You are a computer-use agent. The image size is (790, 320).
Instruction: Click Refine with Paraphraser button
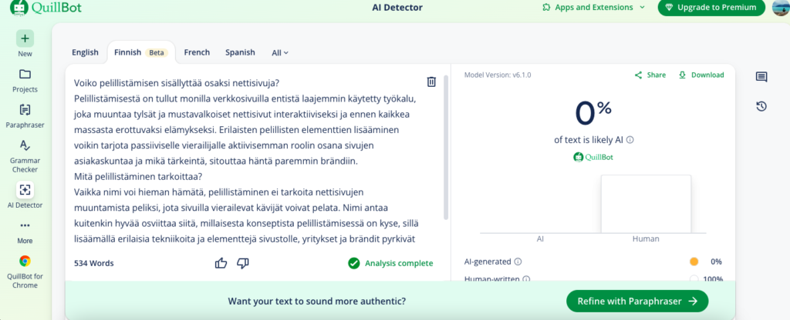point(636,301)
